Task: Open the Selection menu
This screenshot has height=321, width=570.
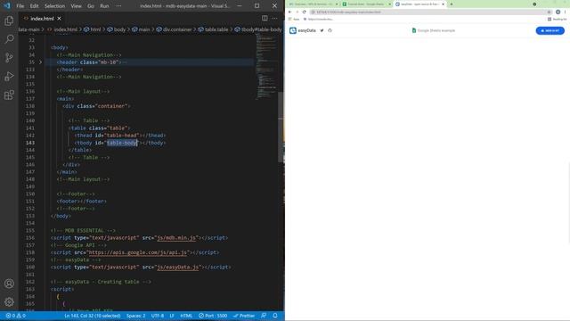Action: point(54,6)
